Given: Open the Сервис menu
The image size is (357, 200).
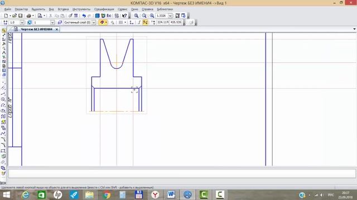Looking at the screenshot, I should coord(123,9).
